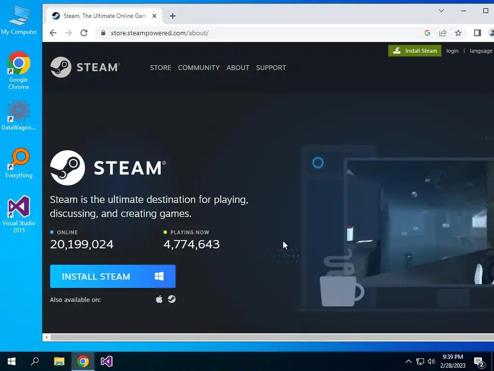Click the browser forward arrow

[69, 33]
